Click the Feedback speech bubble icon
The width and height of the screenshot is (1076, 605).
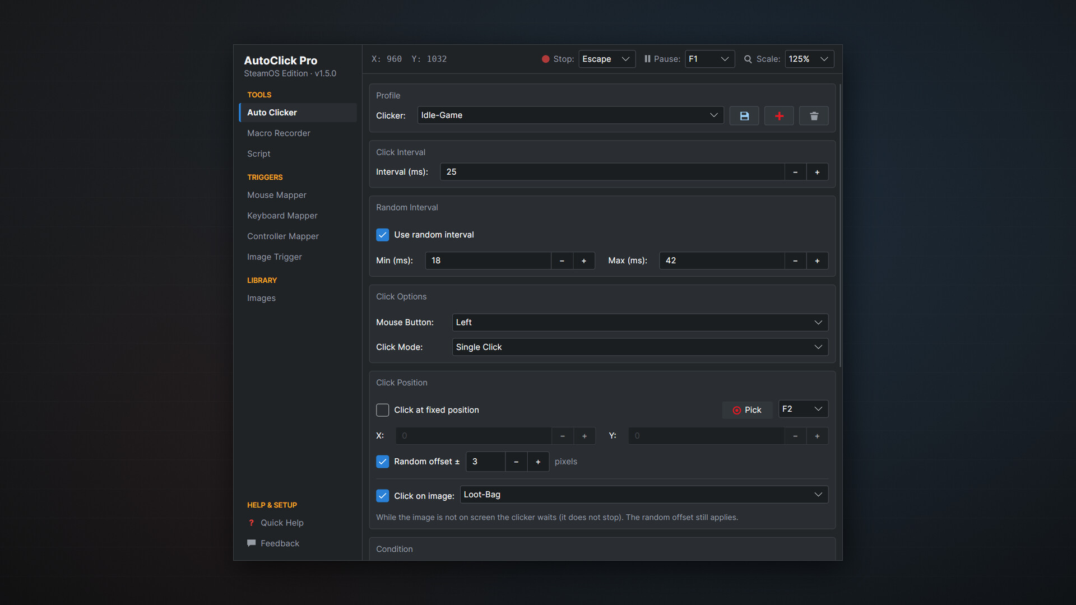(252, 543)
